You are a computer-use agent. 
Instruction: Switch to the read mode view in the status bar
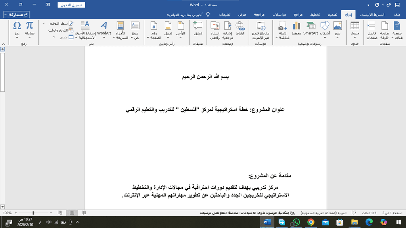[83, 213]
